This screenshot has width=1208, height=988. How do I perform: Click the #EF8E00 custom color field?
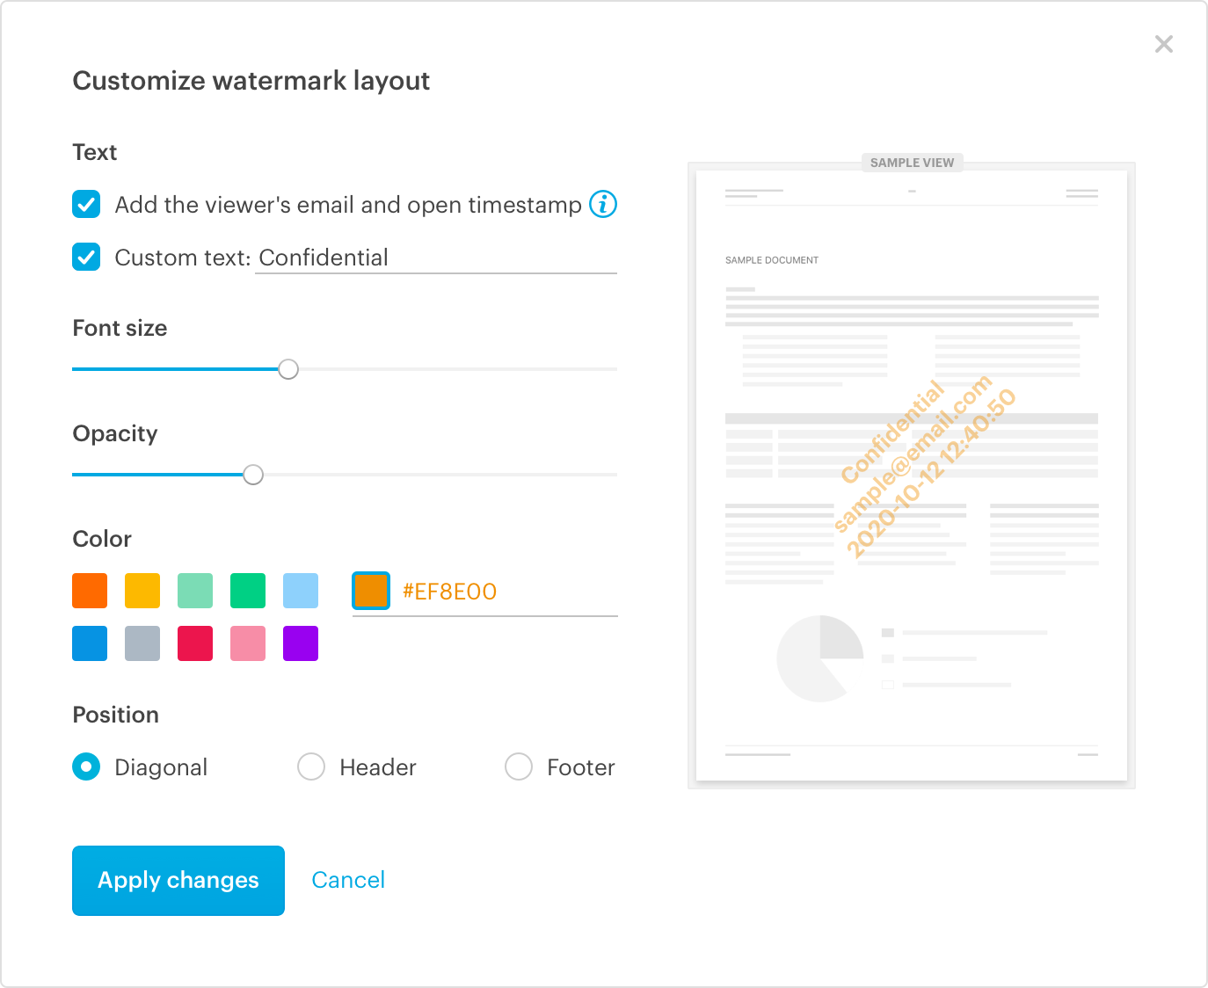tap(484, 591)
